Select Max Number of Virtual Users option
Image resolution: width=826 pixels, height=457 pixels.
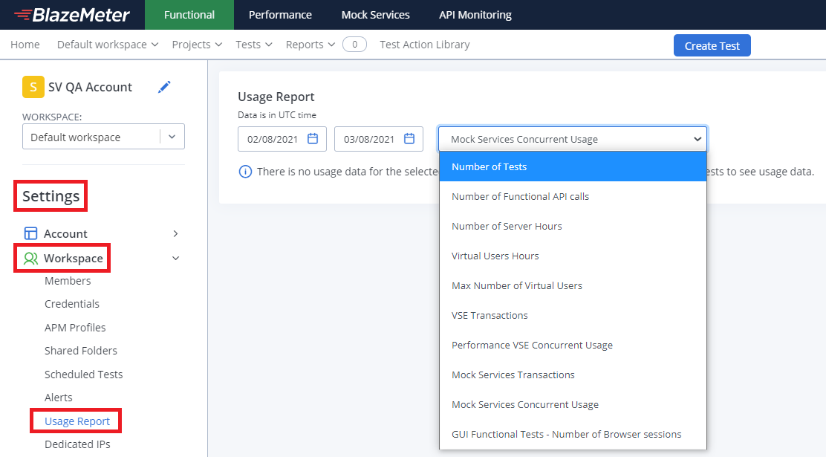pyautogui.click(x=573, y=285)
